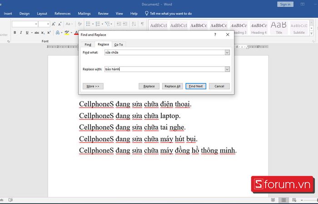Toggle Underline formatting button
Image resolution: width=318 pixels, height=204 pixels.
pyautogui.click(x=27, y=32)
